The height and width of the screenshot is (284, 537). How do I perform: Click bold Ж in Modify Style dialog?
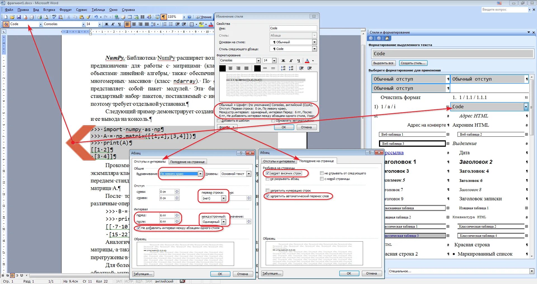(283, 61)
